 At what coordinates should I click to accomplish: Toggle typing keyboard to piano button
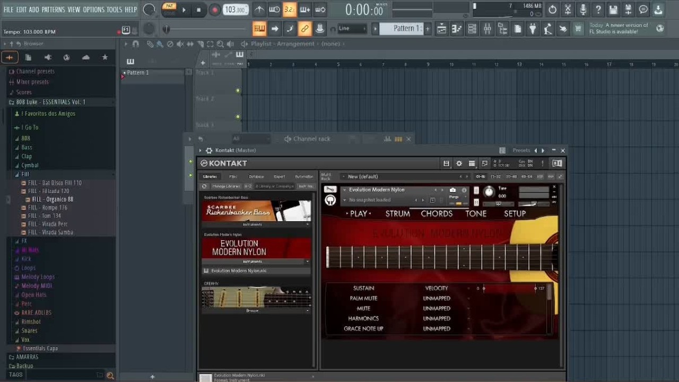(x=259, y=29)
